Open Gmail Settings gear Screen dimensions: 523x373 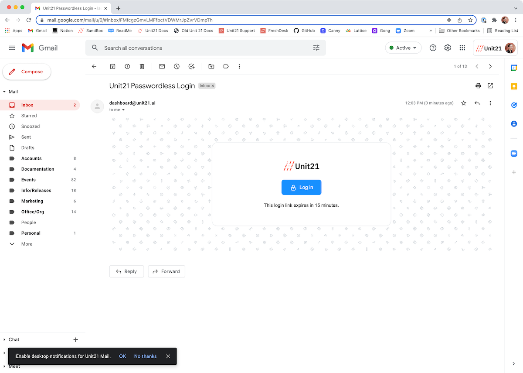coord(448,48)
